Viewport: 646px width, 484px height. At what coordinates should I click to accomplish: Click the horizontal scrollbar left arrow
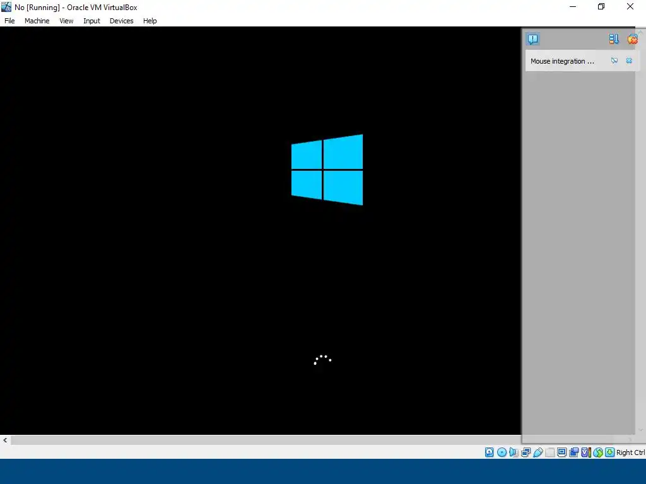tap(5, 440)
